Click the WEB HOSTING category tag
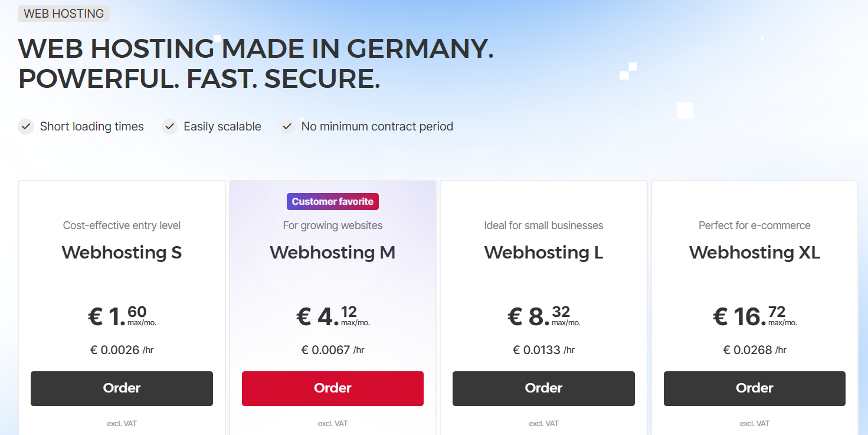The height and width of the screenshot is (435, 868). coord(64,14)
